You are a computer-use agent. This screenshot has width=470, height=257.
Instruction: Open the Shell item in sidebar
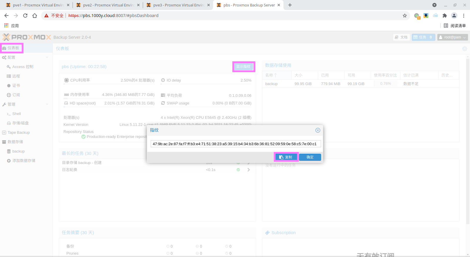[16, 114]
